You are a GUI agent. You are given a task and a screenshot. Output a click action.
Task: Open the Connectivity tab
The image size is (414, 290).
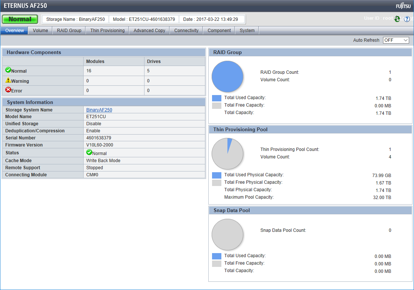coord(186,31)
